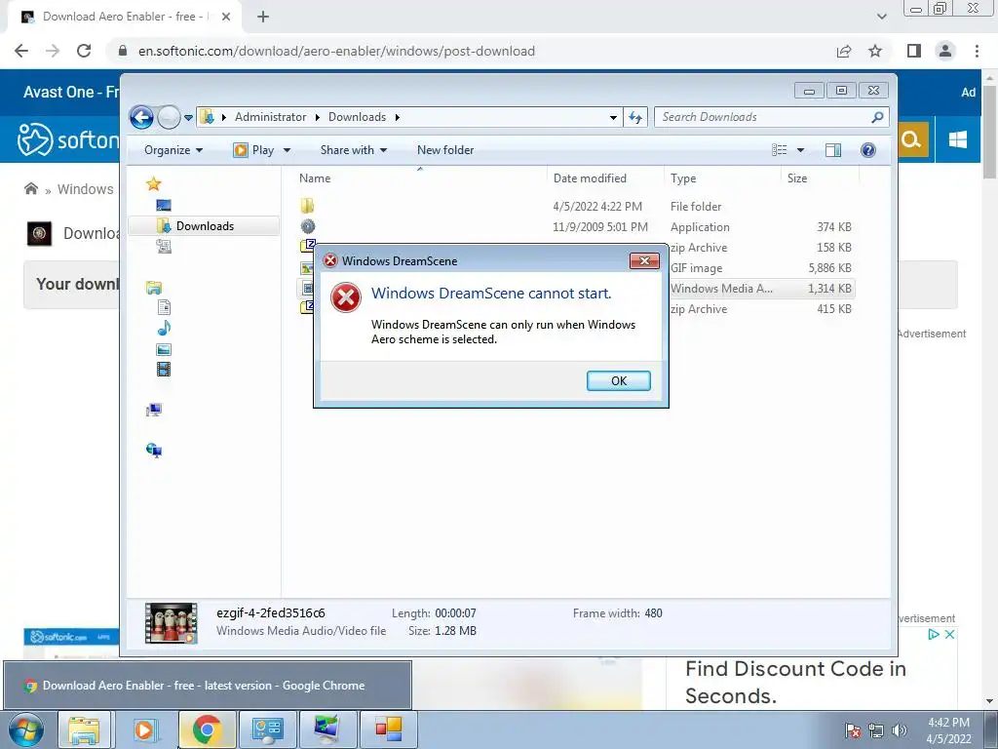Select the Favorites star in navigation pane

tap(153, 184)
